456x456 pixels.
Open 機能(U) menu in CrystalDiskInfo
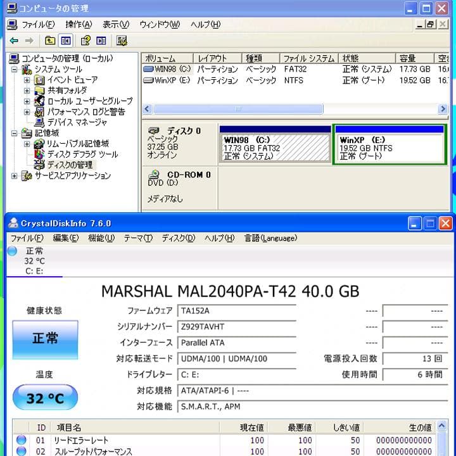coord(101,238)
